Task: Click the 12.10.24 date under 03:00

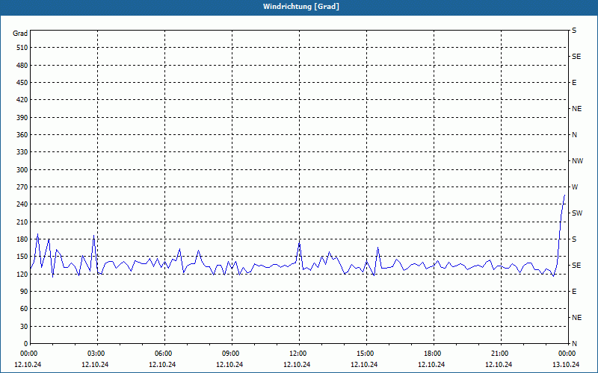Action: pos(95,364)
